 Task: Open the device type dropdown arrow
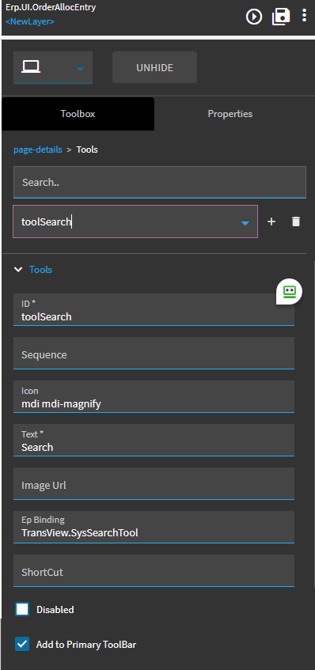[81, 68]
